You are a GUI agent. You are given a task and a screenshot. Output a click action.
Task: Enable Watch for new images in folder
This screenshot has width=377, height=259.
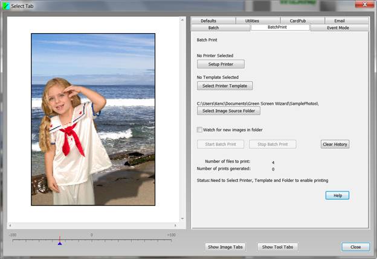coord(200,129)
